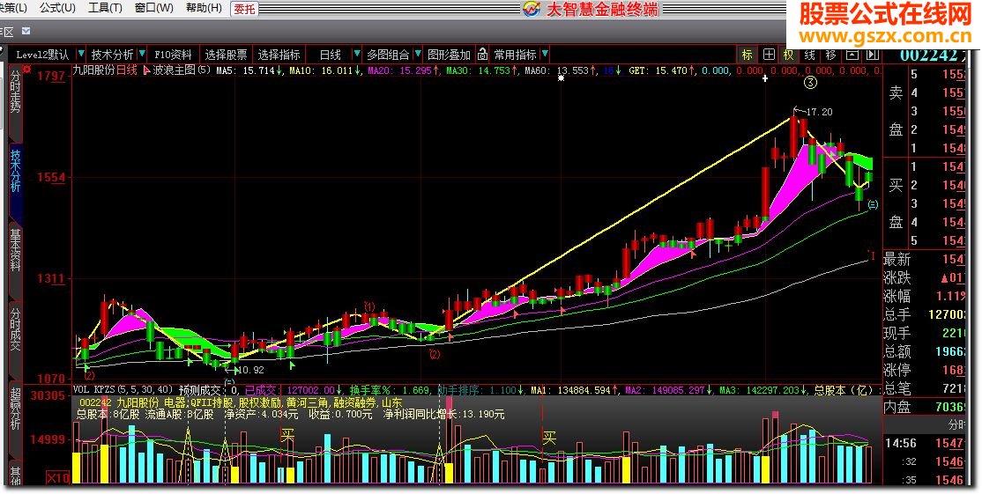Click the 日线 period button
Screen dimensions: 982x494
330,55
